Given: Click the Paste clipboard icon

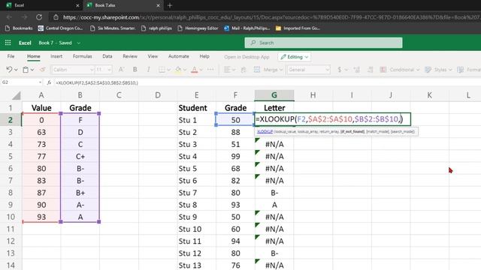Looking at the screenshot, I should (x=26, y=70).
